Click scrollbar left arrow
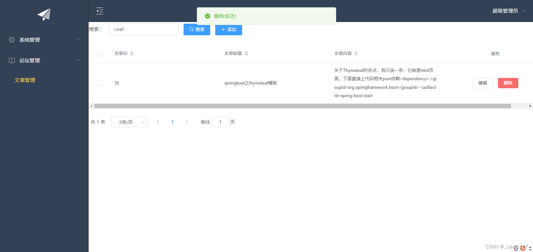The height and width of the screenshot is (252, 533). [91, 106]
